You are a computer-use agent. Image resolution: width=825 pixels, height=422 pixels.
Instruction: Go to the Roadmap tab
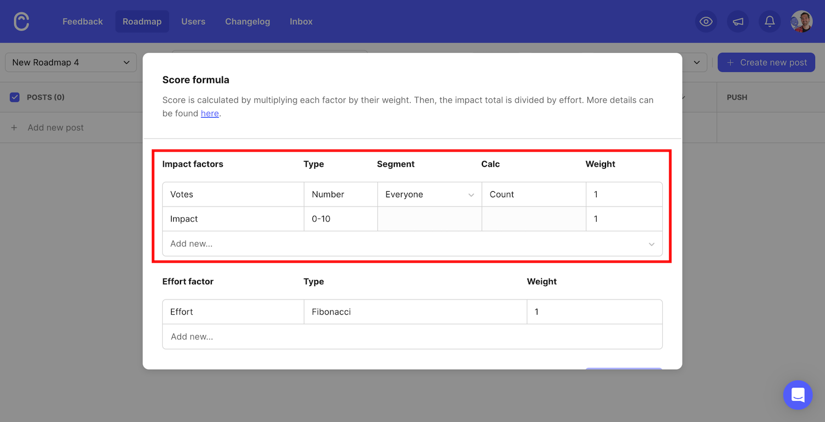[x=142, y=21]
